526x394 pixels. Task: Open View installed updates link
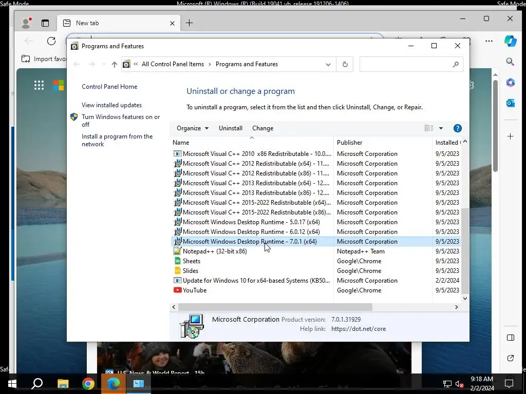tap(111, 105)
